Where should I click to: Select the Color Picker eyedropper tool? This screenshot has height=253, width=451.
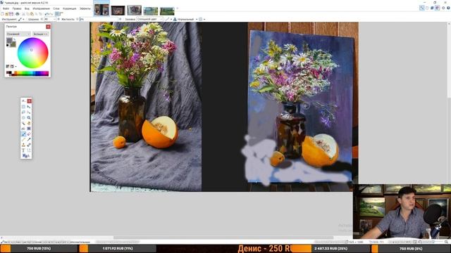pyautogui.click(x=29, y=139)
